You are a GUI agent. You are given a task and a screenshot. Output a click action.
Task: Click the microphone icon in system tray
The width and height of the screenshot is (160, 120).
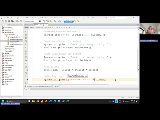pyautogui.click(x=116, y=101)
